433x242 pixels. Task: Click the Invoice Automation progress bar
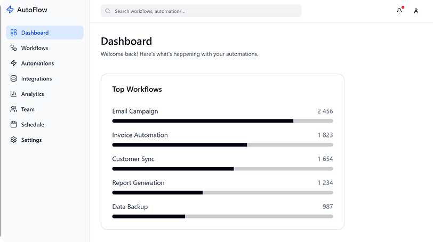pyautogui.click(x=222, y=145)
